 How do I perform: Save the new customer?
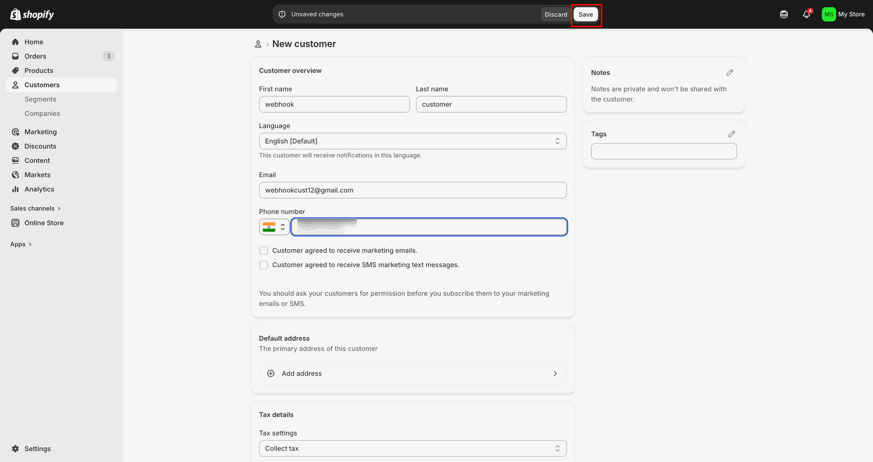586,15
